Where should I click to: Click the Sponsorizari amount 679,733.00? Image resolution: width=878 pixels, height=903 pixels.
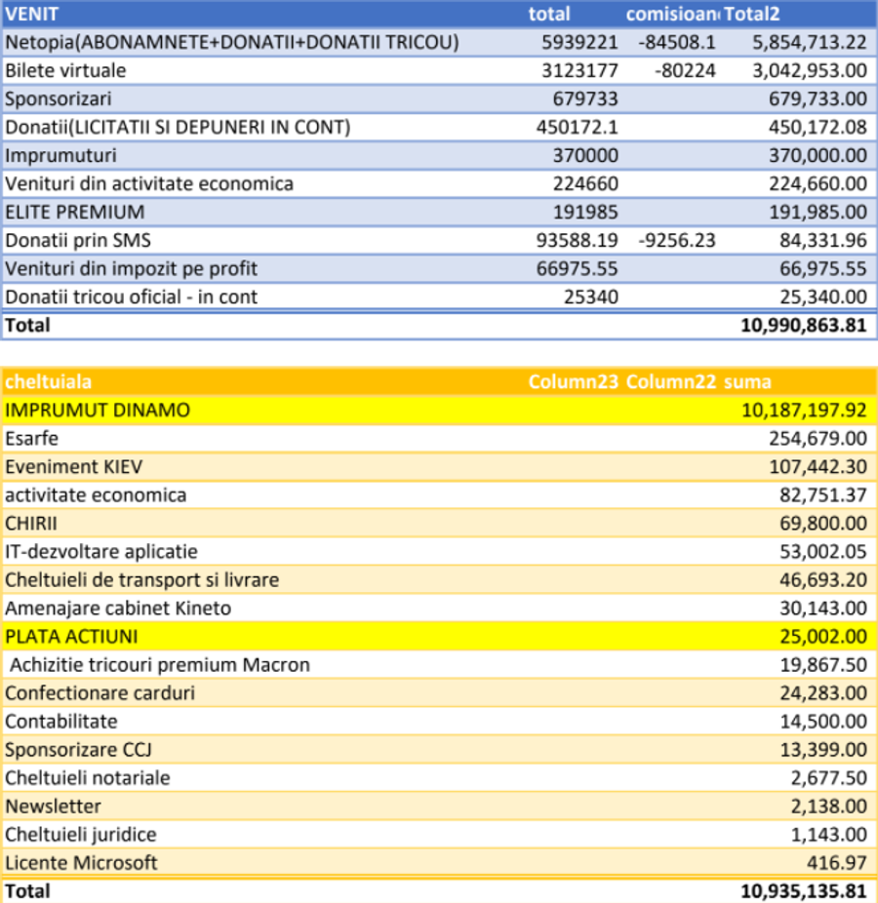[x=818, y=98]
